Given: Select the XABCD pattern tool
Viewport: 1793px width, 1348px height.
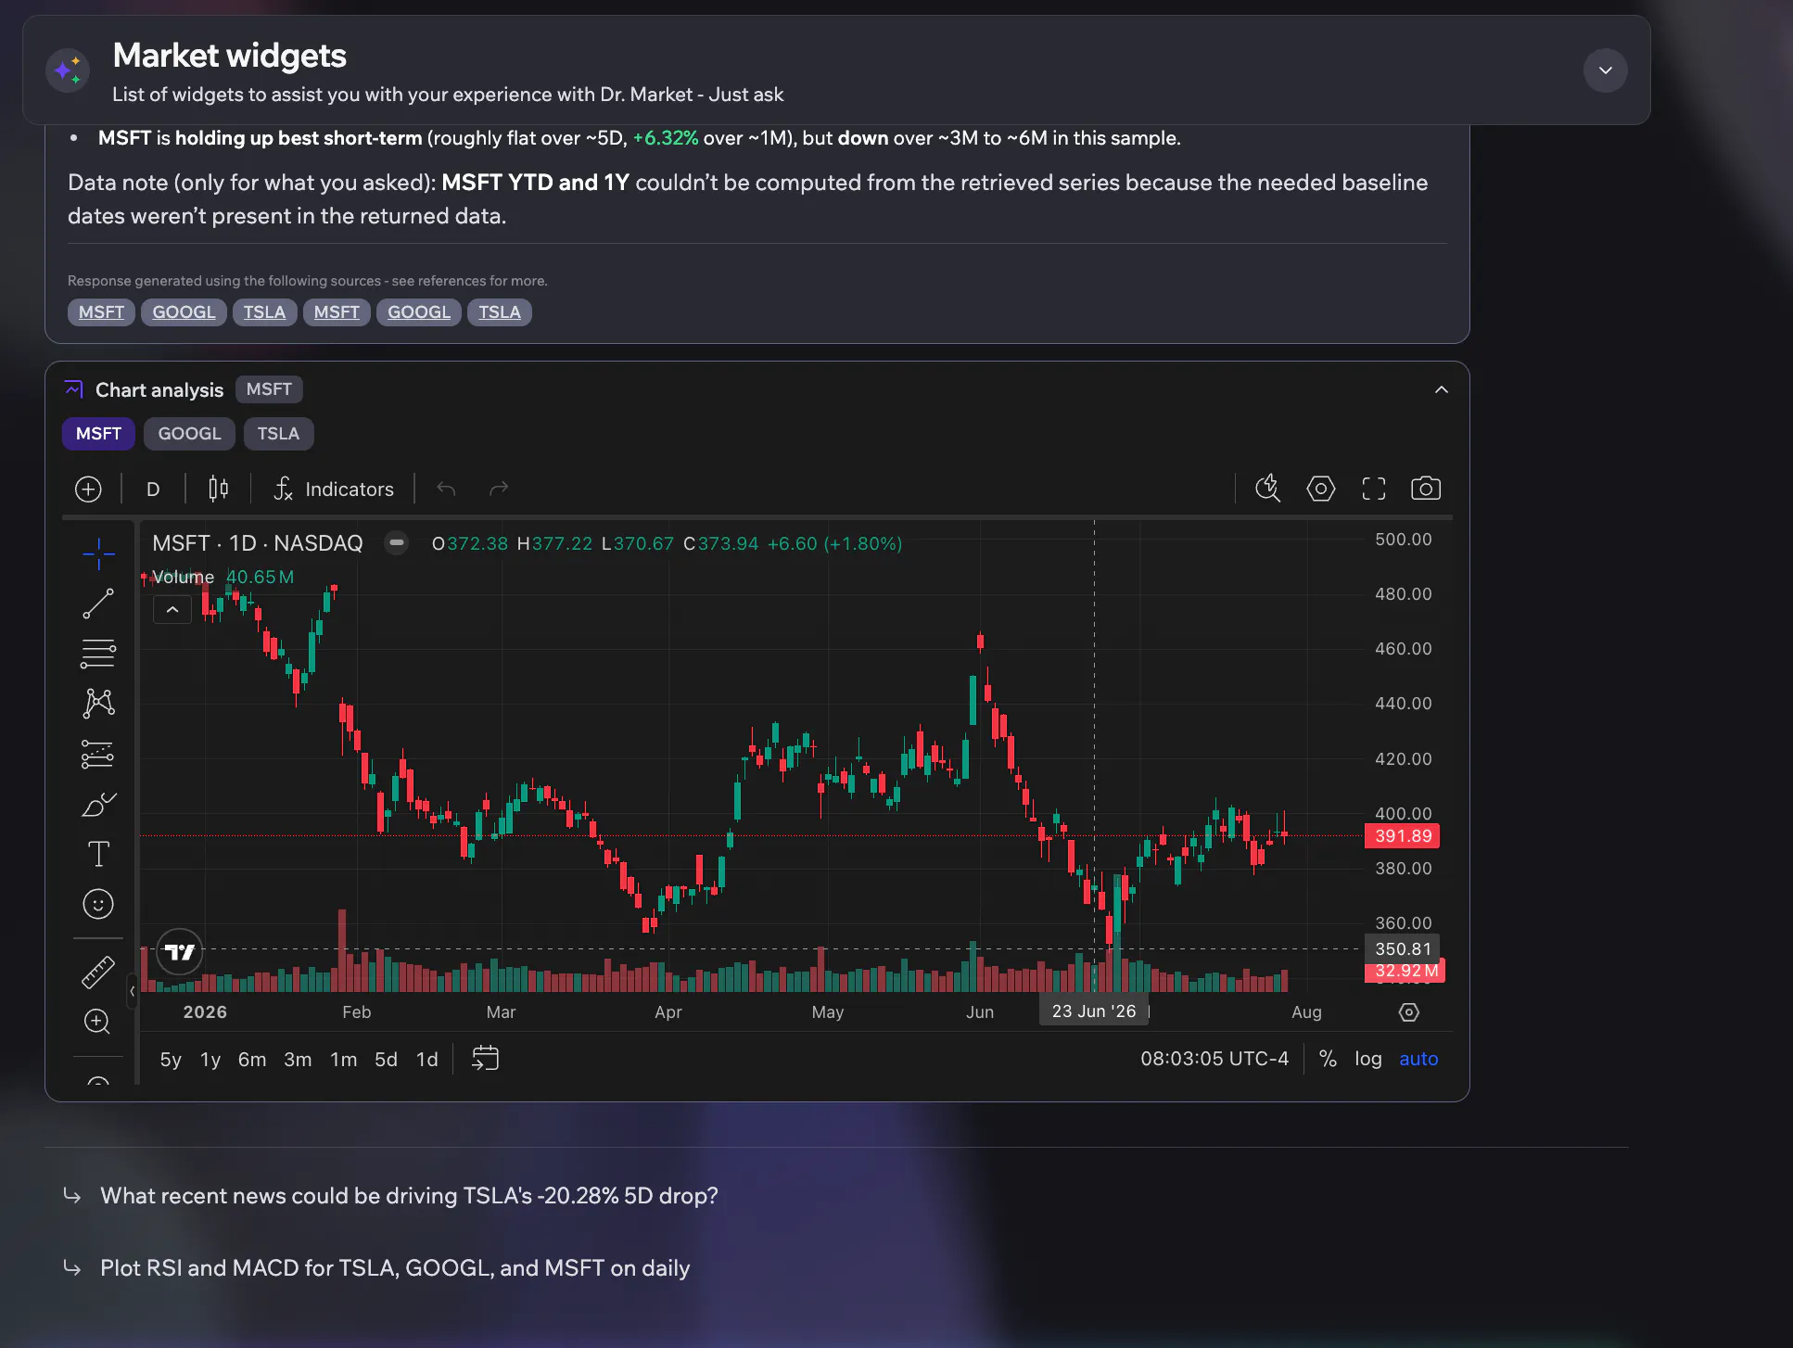Looking at the screenshot, I should click(98, 704).
